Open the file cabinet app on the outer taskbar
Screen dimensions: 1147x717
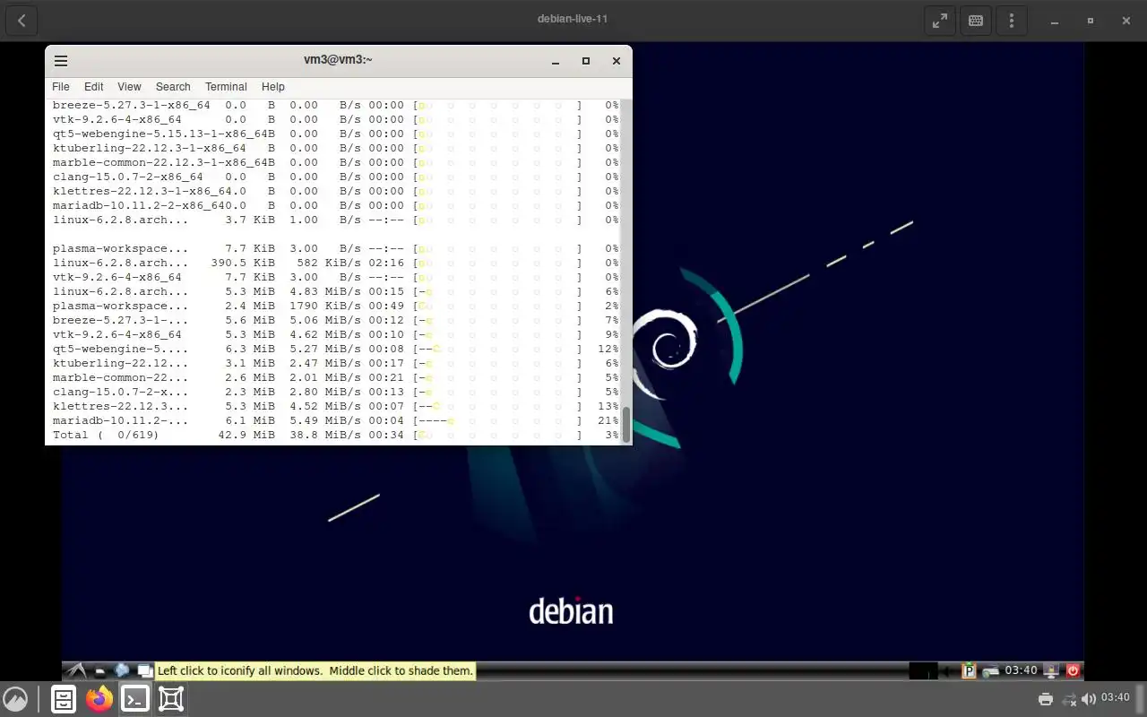[x=64, y=699]
